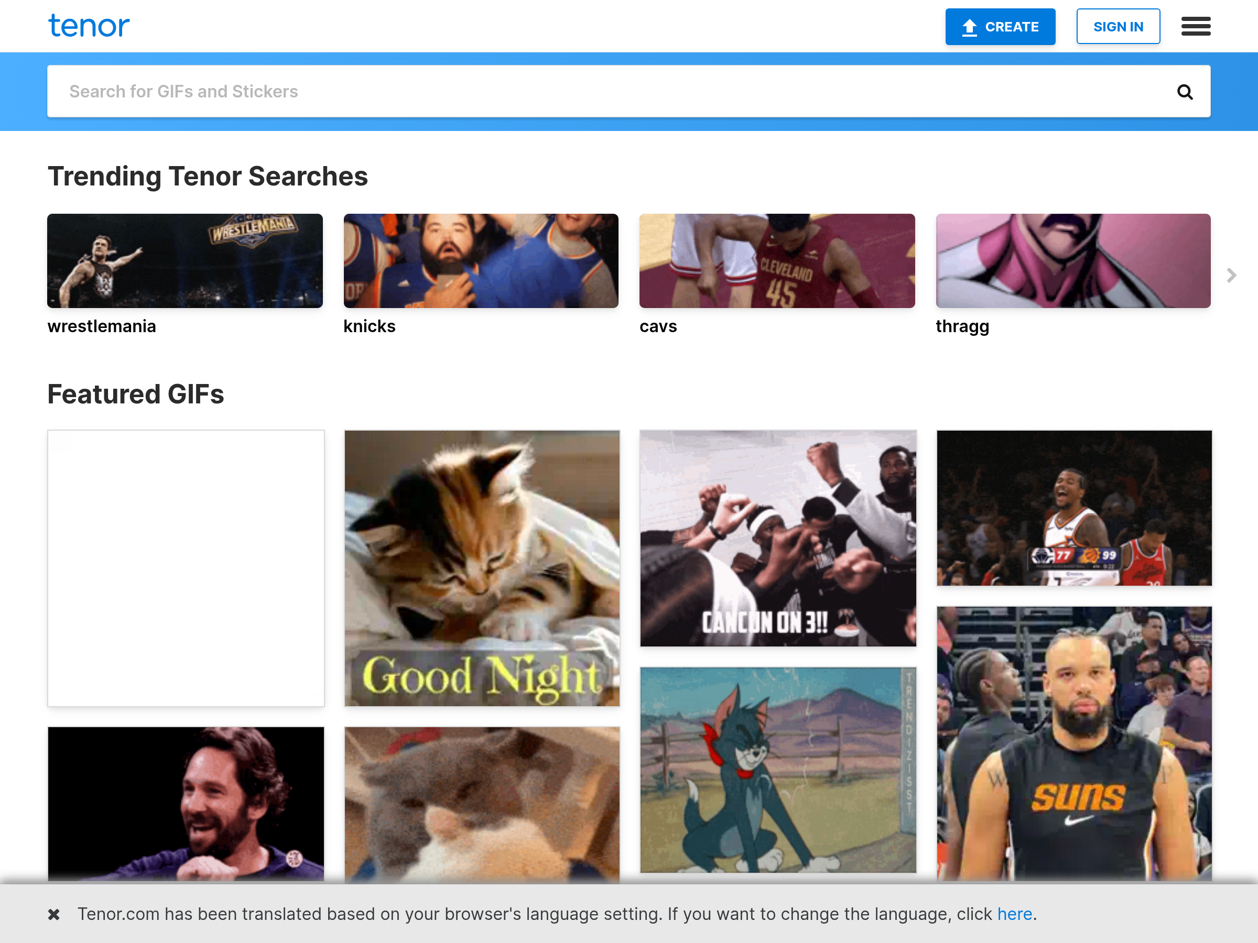
Task: Open the Suns player GIF
Action: [1073, 744]
